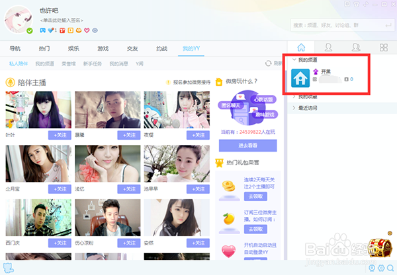Open the skin shirt icon in the title bar
This screenshot has height=275, width=397.
click(x=356, y=4)
